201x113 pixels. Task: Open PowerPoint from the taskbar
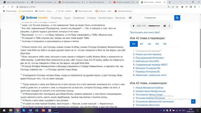(43, 110)
